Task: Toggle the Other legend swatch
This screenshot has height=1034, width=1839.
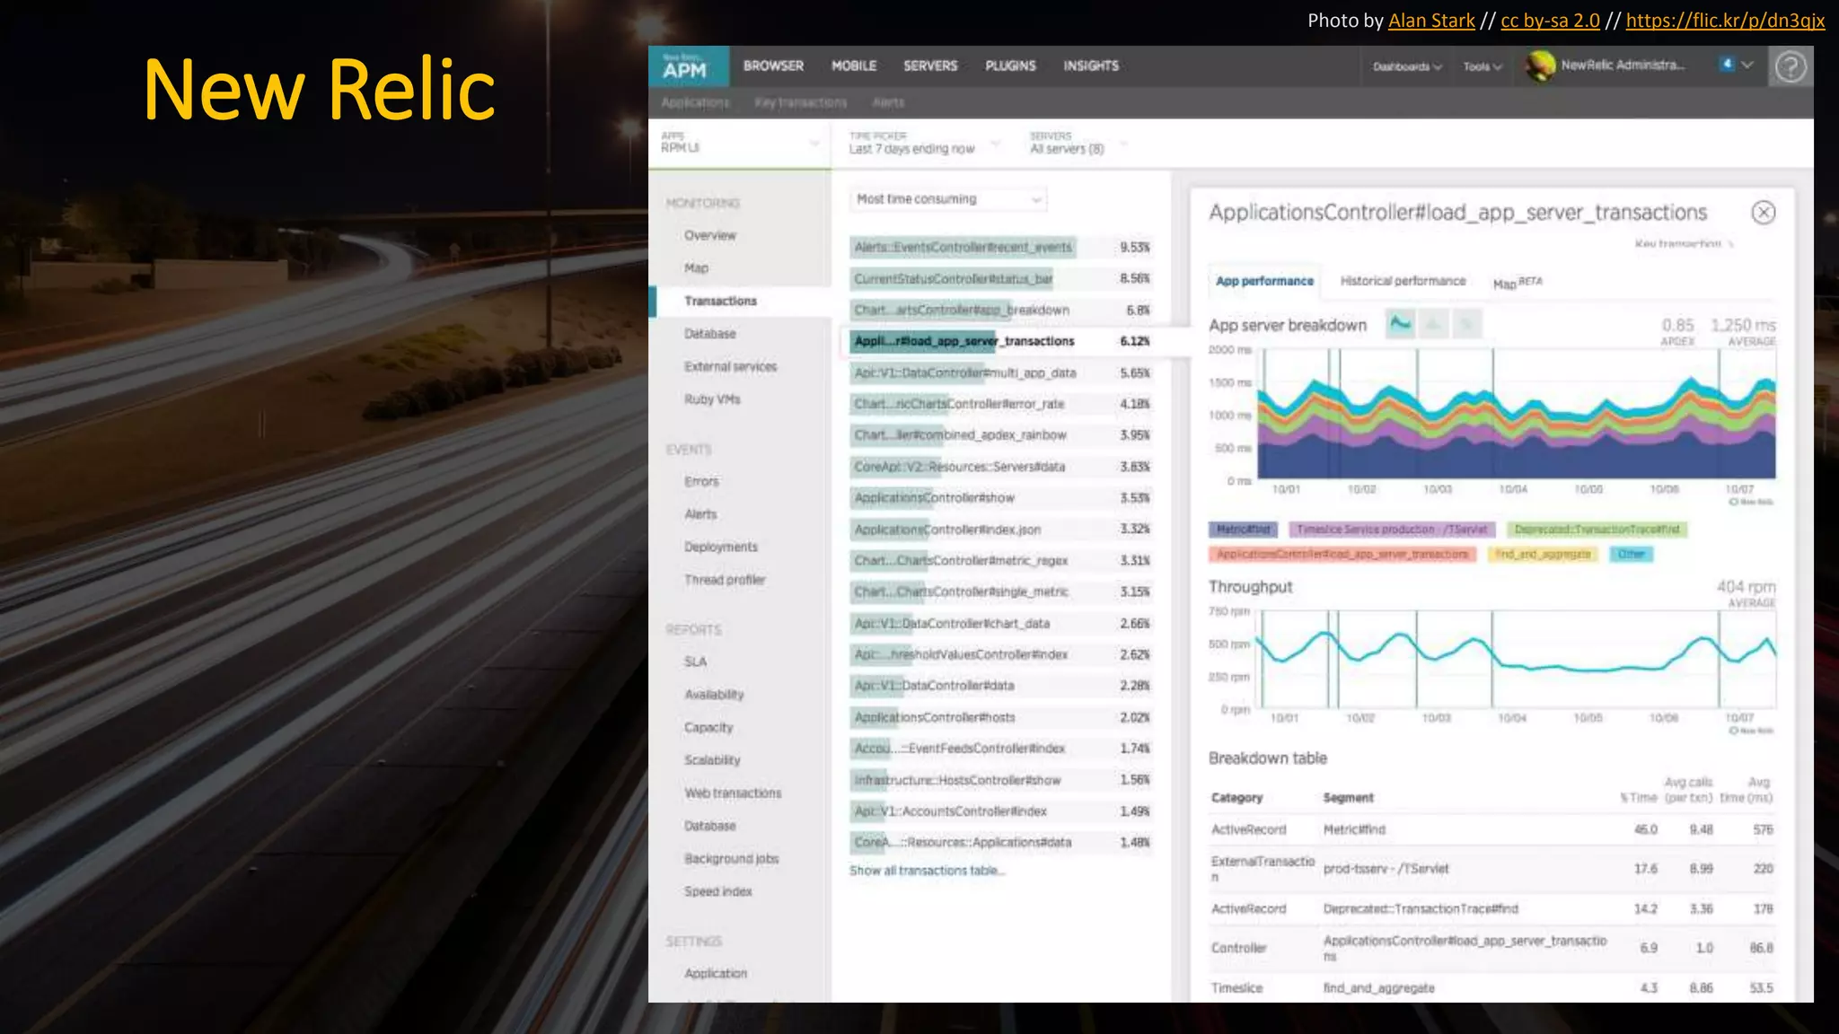Action: pos(1631,555)
